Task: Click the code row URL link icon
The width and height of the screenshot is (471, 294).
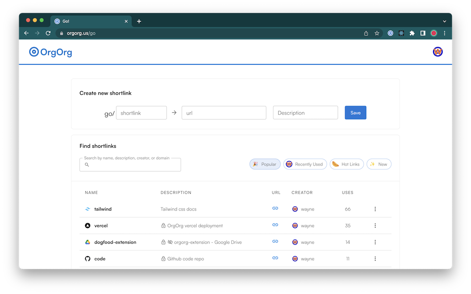Action: point(275,258)
